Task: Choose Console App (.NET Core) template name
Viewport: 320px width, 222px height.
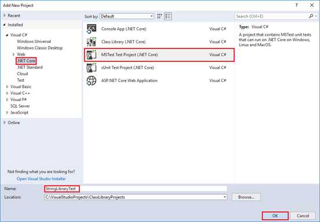Action: 124,29
